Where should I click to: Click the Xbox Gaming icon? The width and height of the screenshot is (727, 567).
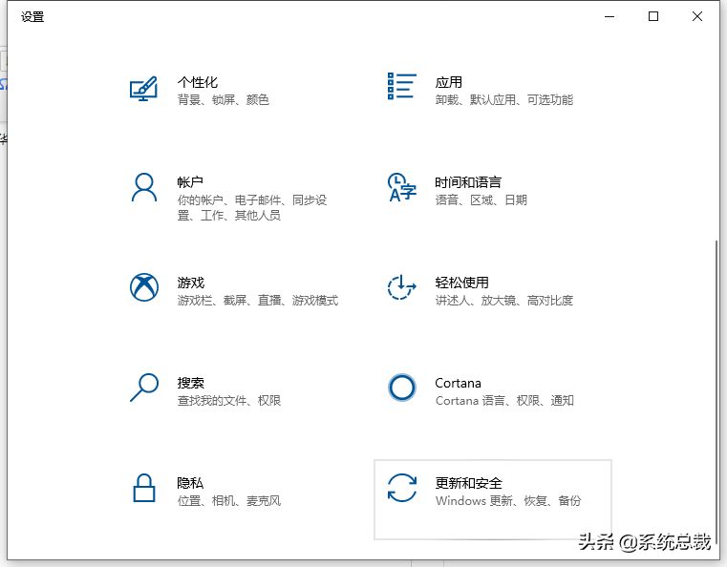(144, 287)
